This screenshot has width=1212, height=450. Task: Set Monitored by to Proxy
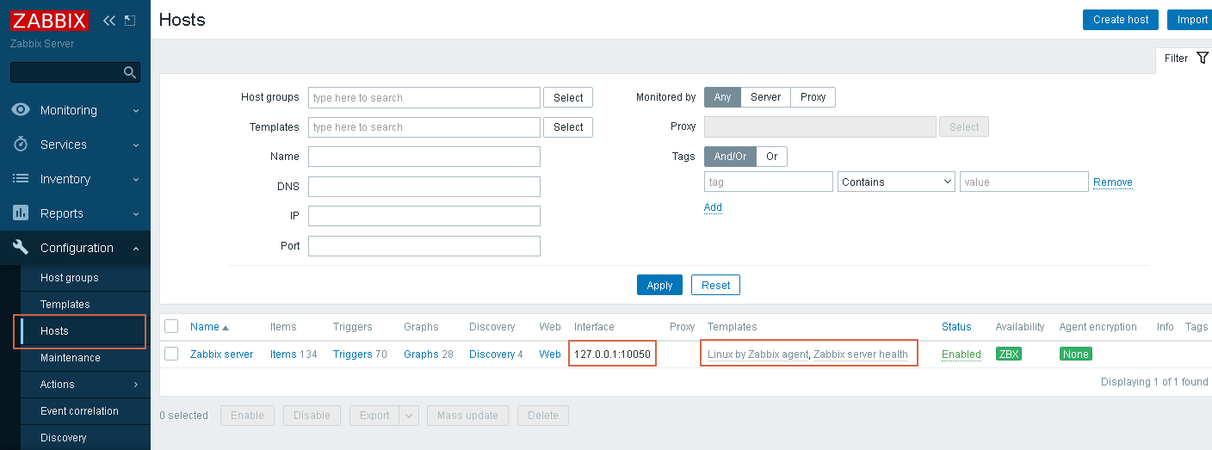pyautogui.click(x=813, y=97)
